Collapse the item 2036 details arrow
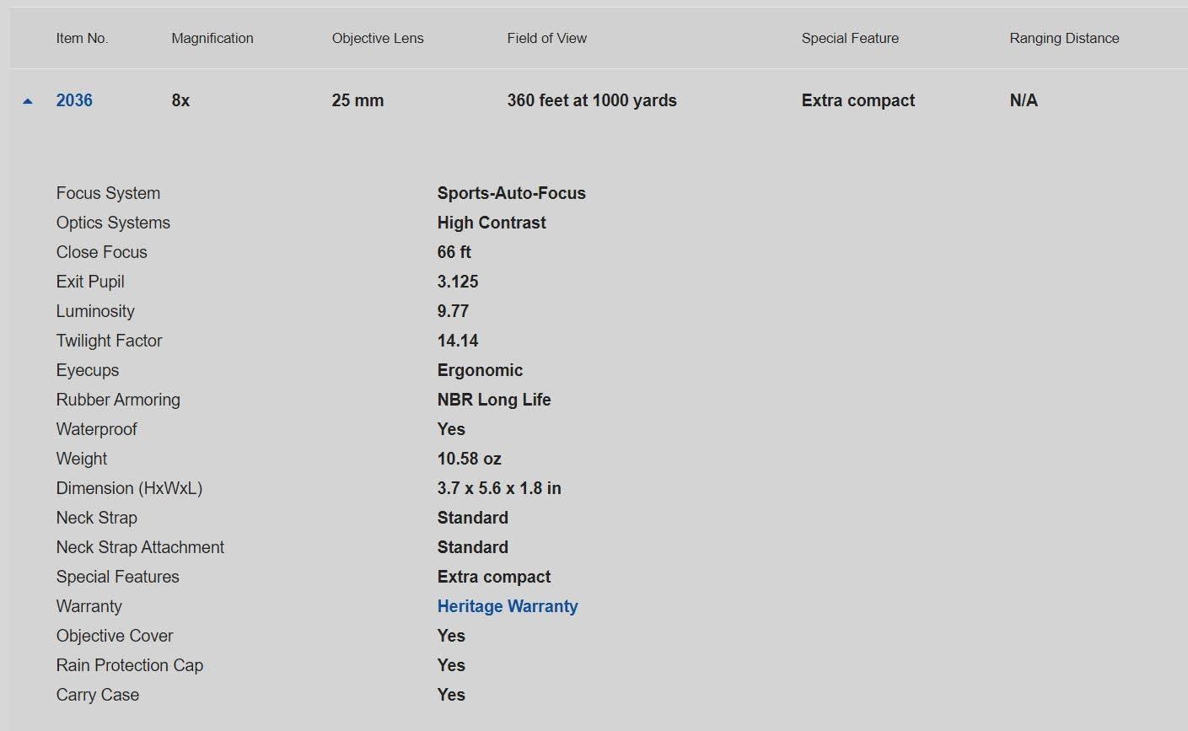Viewport: 1188px width, 731px height. pyautogui.click(x=28, y=101)
